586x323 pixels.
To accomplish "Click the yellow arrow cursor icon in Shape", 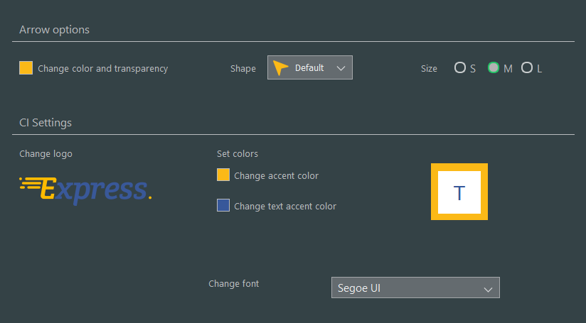I will pos(280,67).
